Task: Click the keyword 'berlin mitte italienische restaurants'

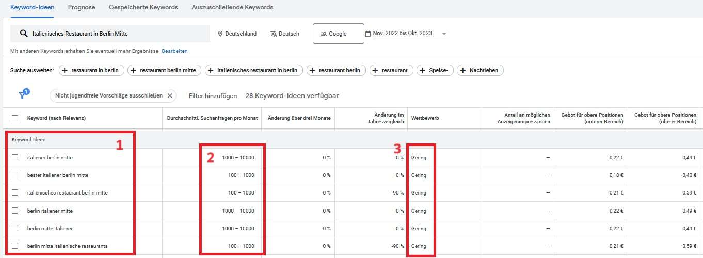Action: click(x=68, y=246)
